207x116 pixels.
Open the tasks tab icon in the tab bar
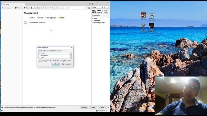pos(93,4)
